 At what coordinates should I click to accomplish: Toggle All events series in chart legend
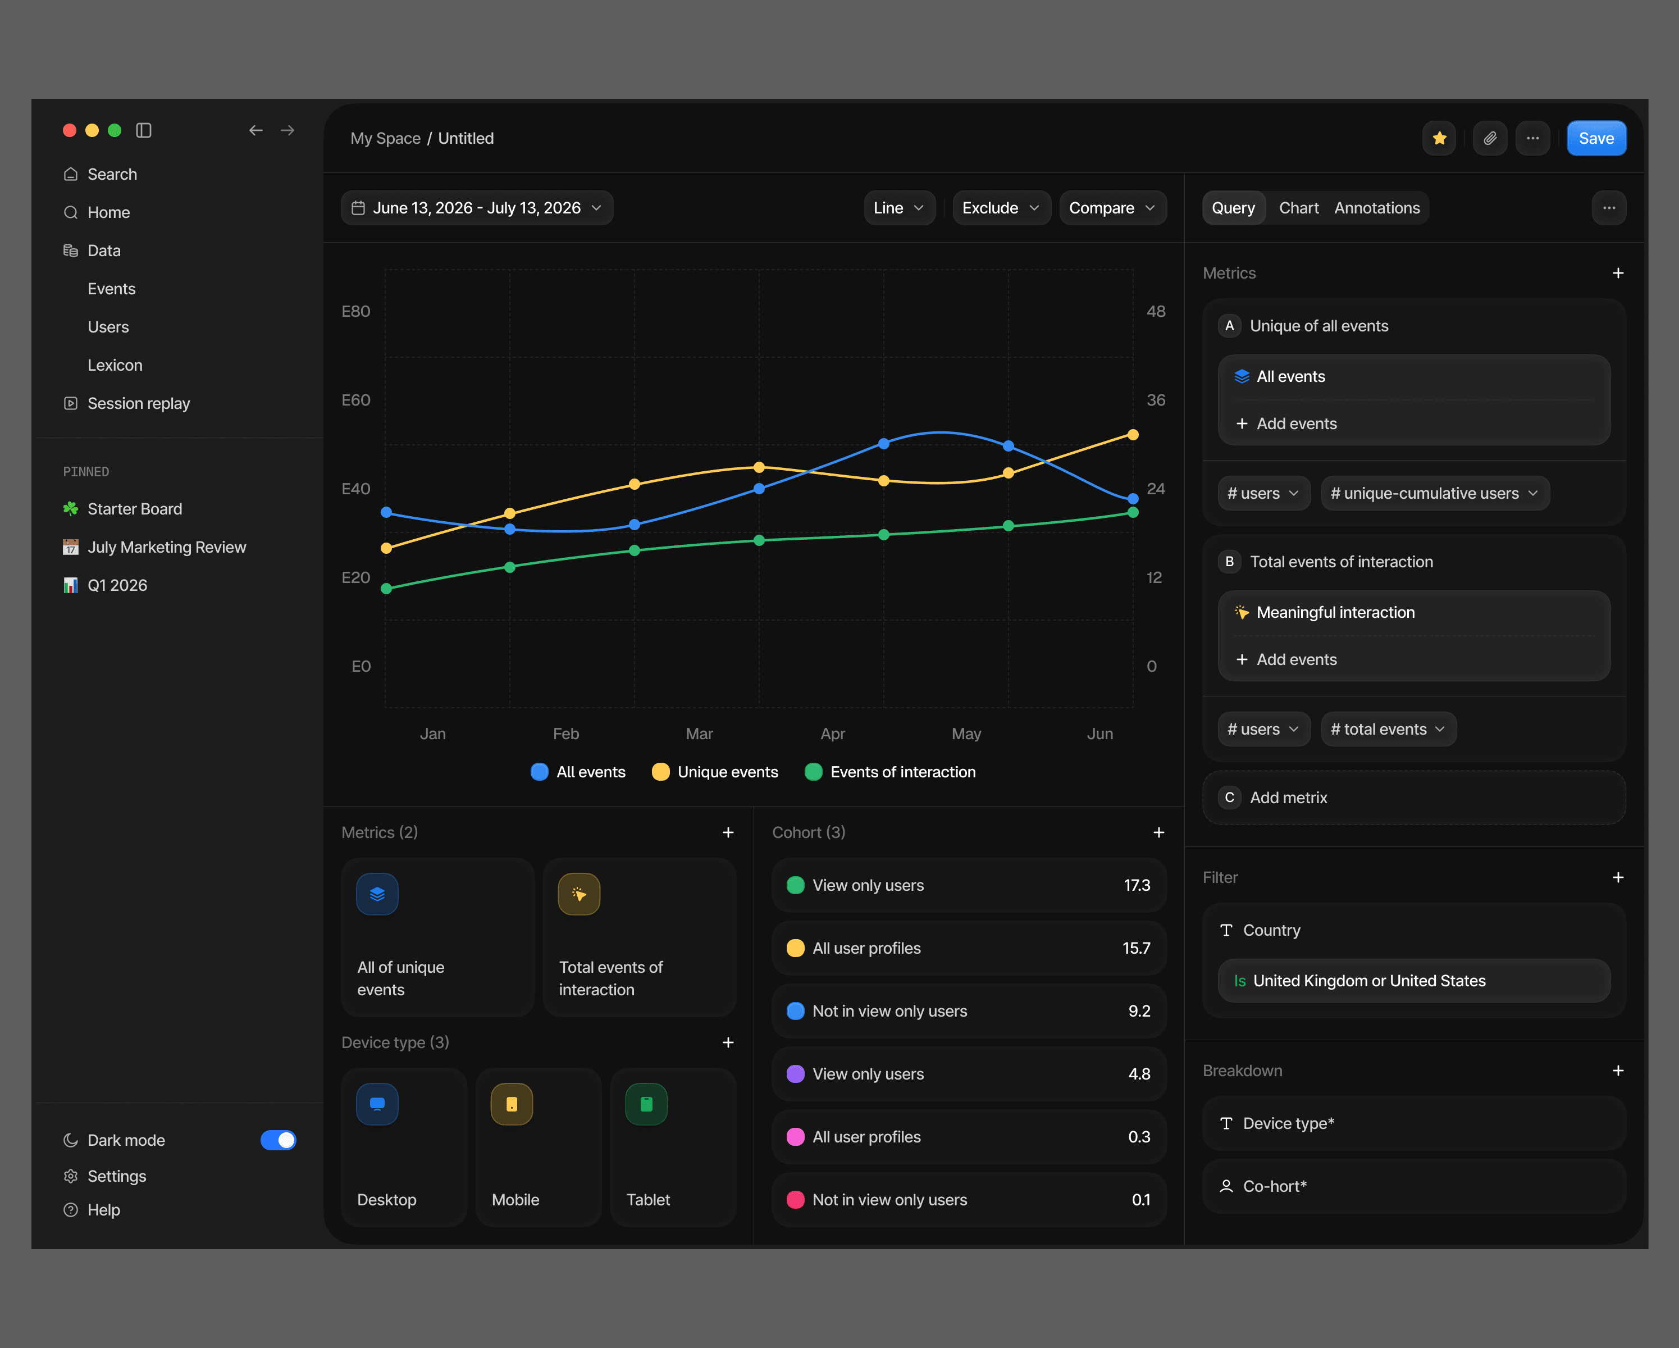click(x=578, y=772)
